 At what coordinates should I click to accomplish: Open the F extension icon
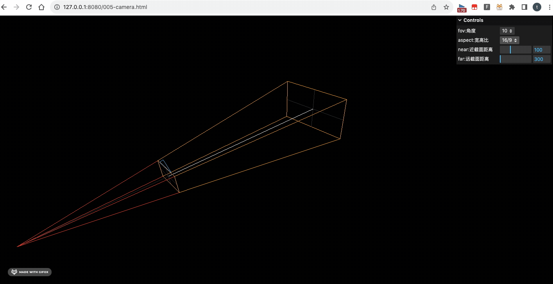tap(487, 7)
